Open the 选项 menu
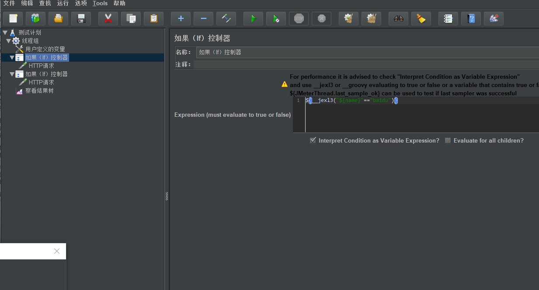539x290 pixels. click(x=81, y=3)
